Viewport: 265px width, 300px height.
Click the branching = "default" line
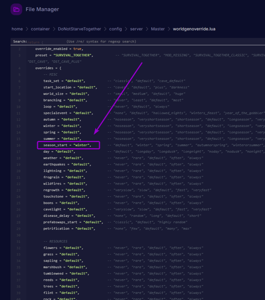[x=65, y=100]
